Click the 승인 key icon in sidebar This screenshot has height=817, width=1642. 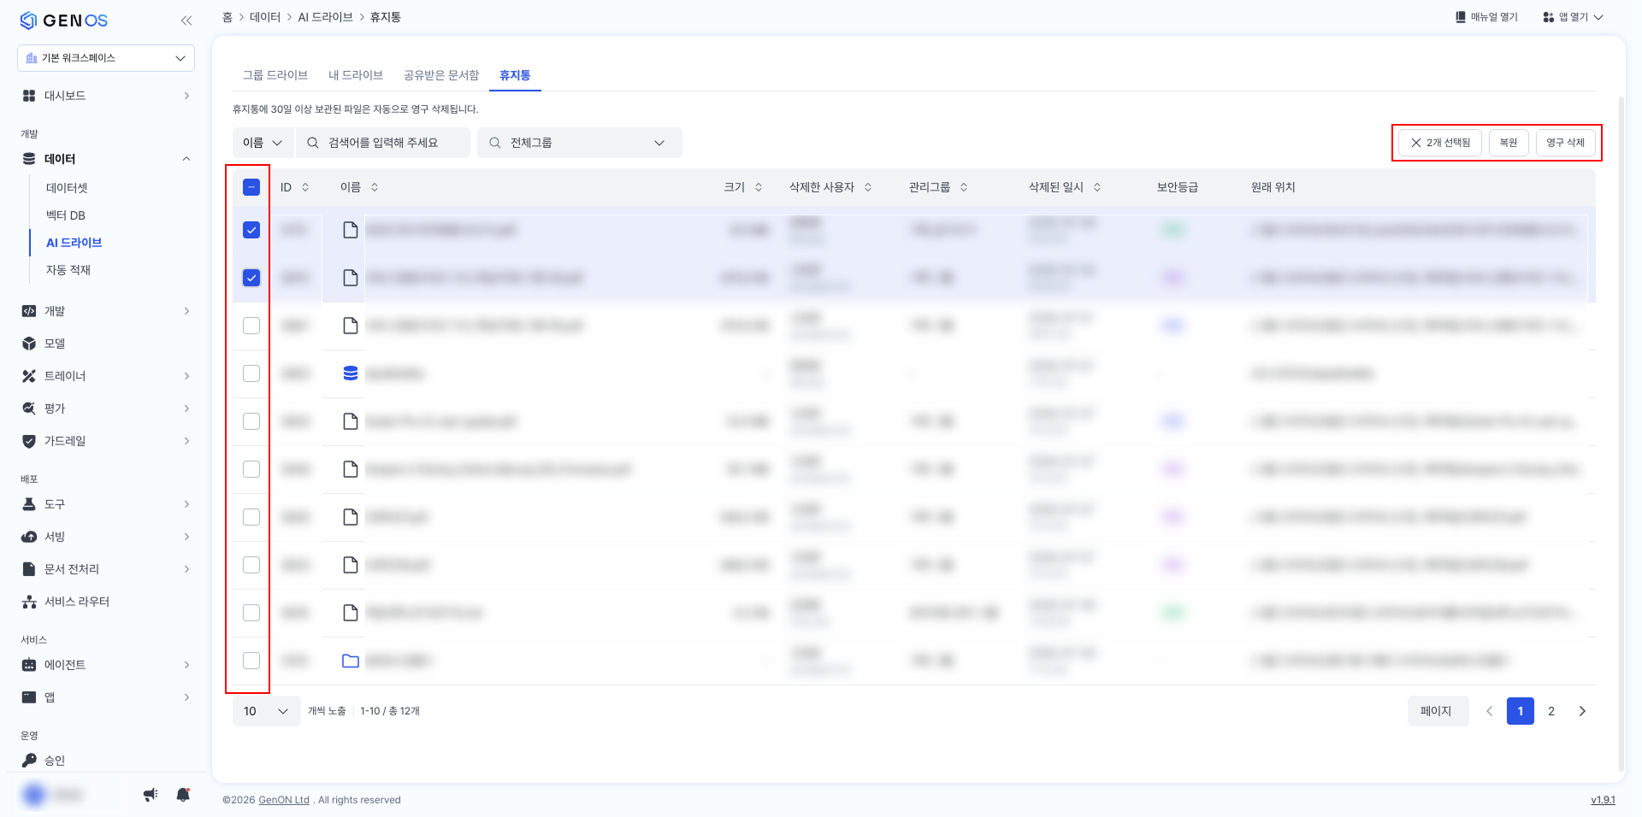click(29, 761)
